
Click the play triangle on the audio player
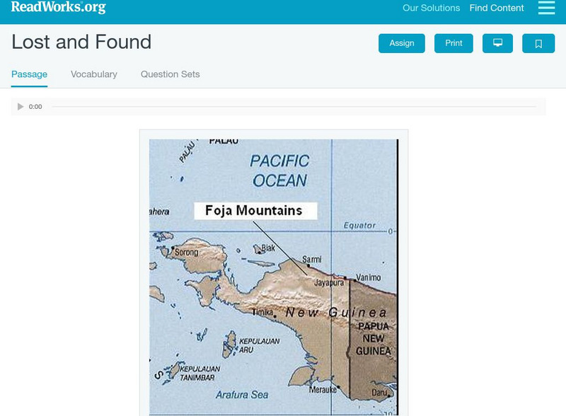pyautogui.click(x=20, y=106)
